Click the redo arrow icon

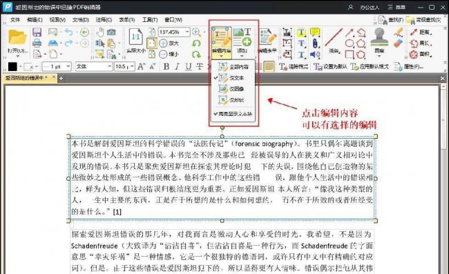(x=68, y=43)
